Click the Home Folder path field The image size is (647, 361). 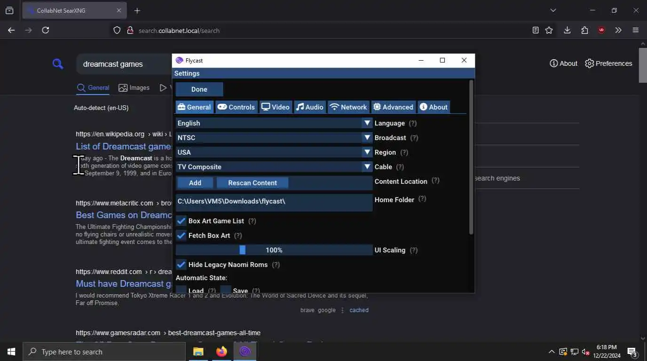click(274, 203)
